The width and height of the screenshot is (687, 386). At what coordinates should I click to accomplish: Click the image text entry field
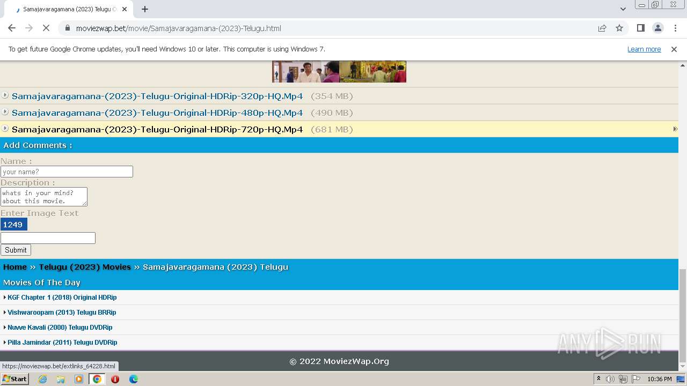(x=48, y=238)
